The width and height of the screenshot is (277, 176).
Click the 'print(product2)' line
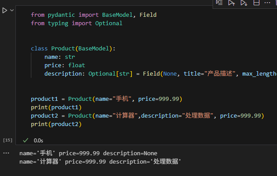56,124
